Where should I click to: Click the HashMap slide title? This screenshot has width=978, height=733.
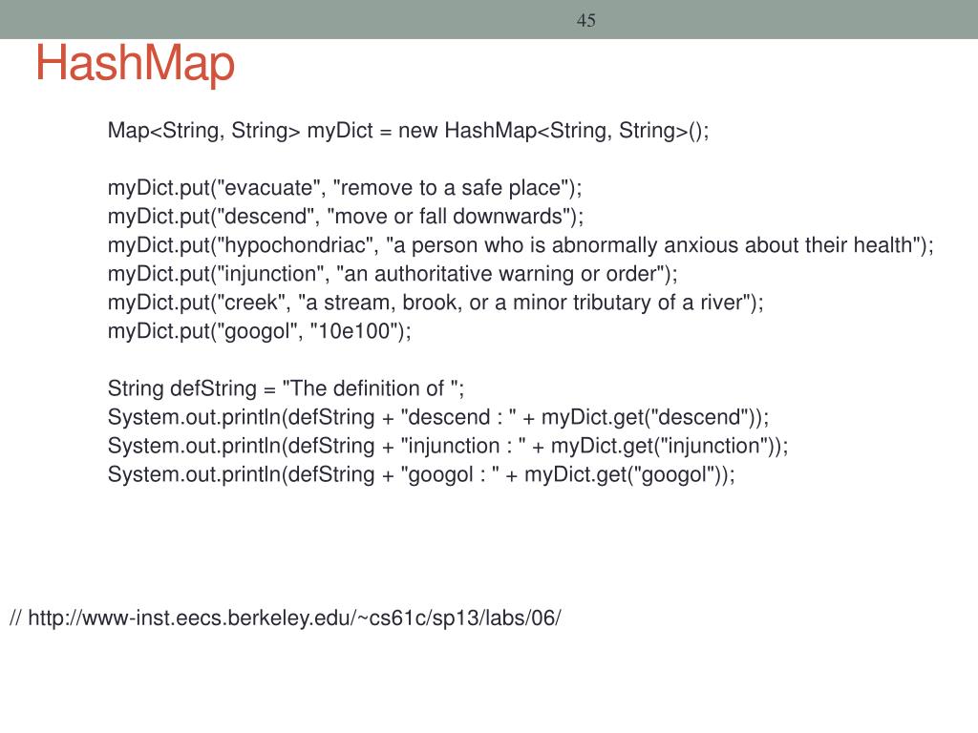[x=135, y=64]
